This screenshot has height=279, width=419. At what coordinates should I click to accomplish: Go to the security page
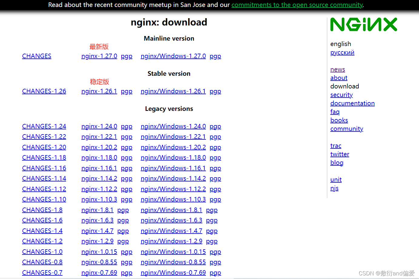[341, 95]
